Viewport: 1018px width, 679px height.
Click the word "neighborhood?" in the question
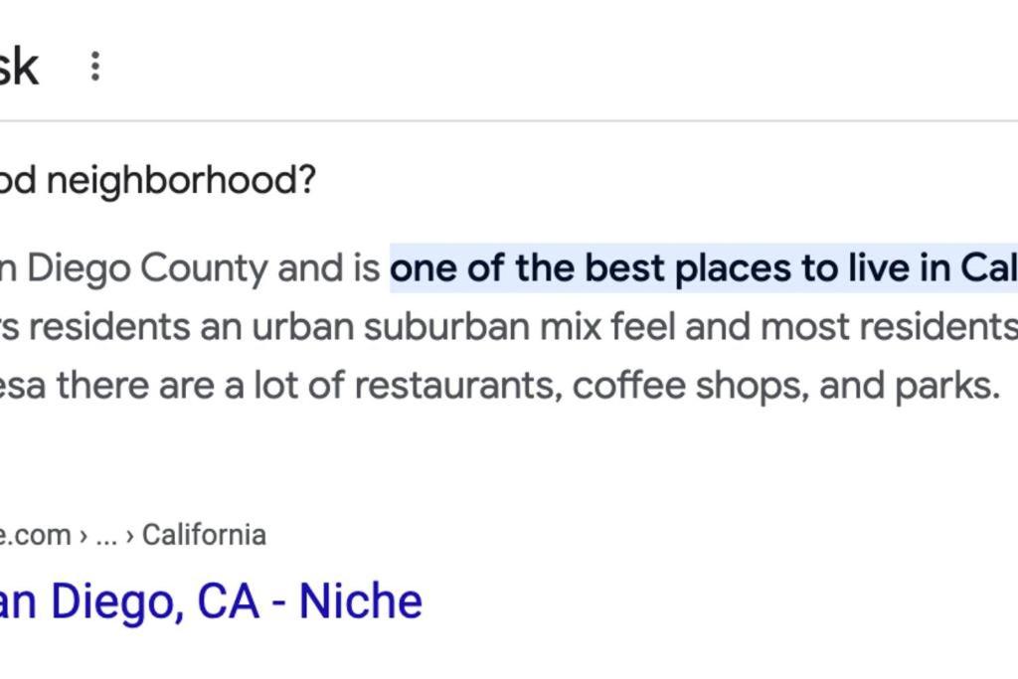[181, 180]
